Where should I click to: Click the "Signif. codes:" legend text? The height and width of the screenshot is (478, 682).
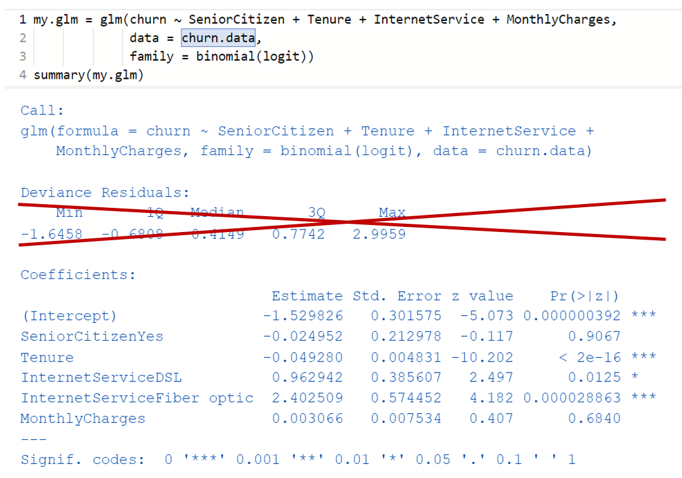(83, 460)
